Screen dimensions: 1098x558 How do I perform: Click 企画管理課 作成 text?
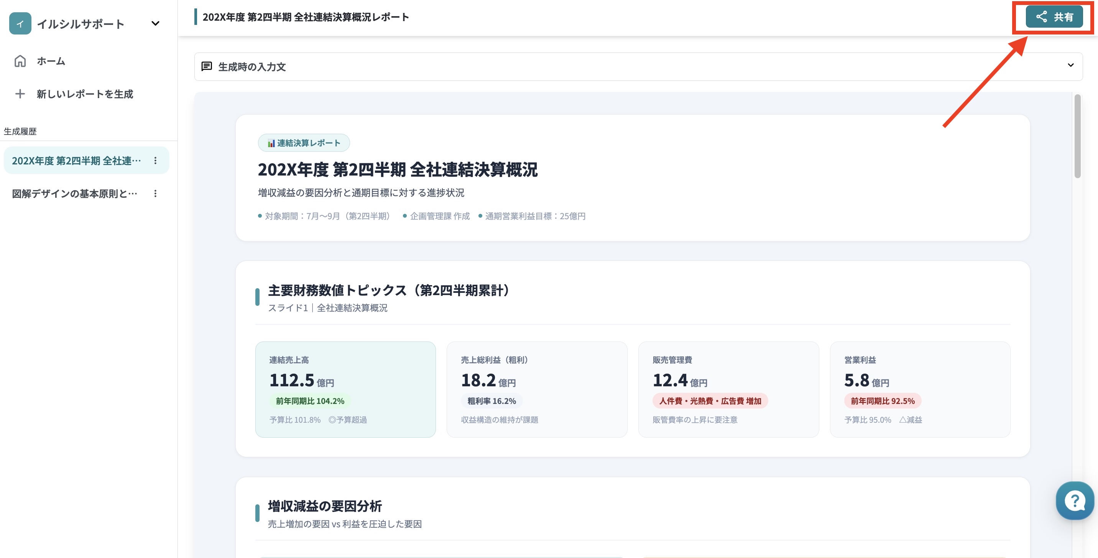pos(440,216)
